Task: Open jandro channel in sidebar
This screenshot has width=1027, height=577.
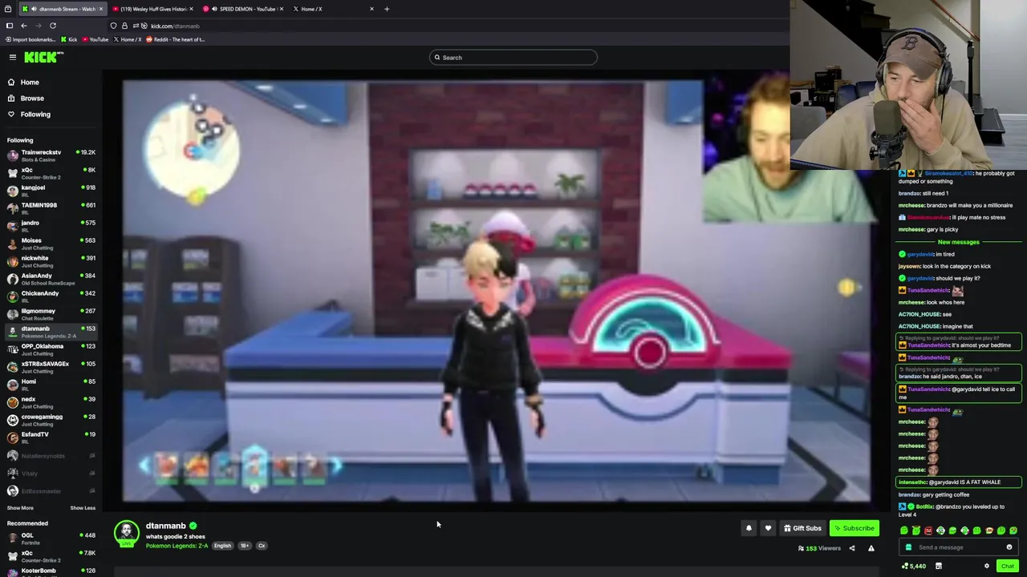Action: 51,226
